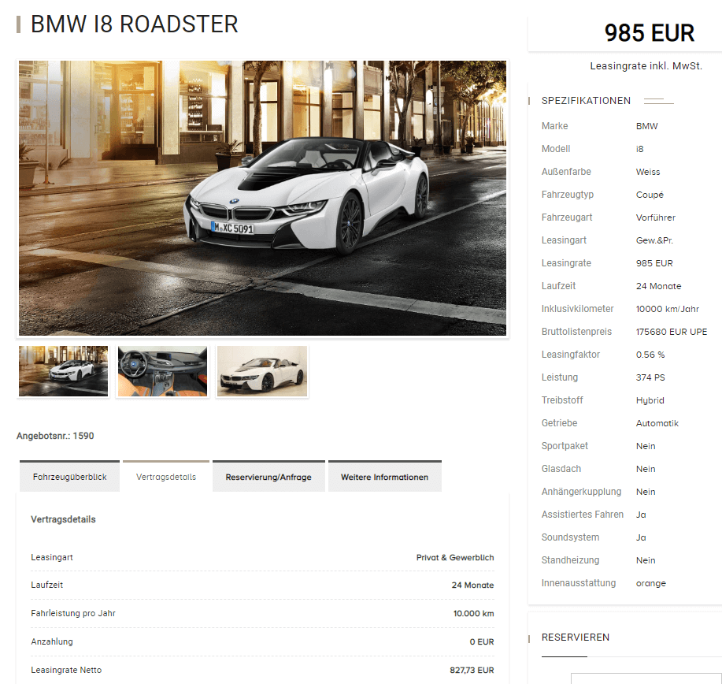This screenshot has width=722, height=684.
Task: Click the large 985 EUR price
Action: (650, 33)
